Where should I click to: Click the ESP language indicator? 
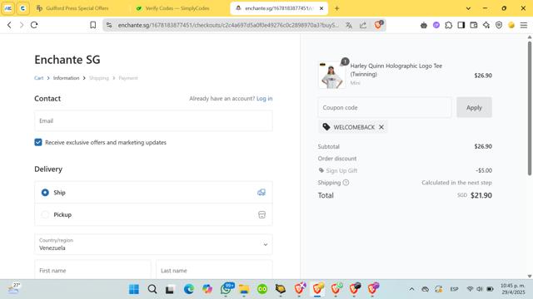coord(454,289)
